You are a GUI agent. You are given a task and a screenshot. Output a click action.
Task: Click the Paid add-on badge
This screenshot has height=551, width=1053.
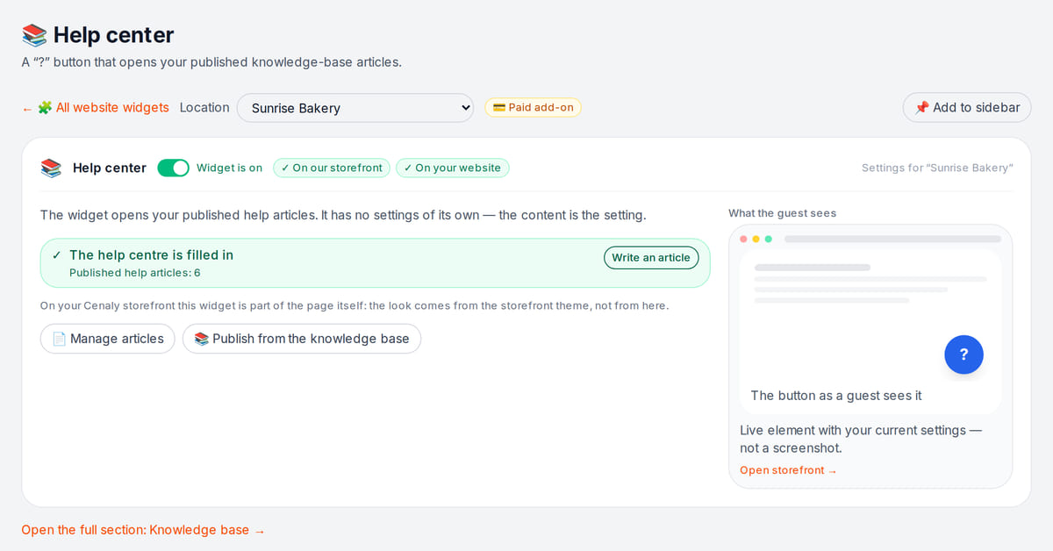pos(534,108)
